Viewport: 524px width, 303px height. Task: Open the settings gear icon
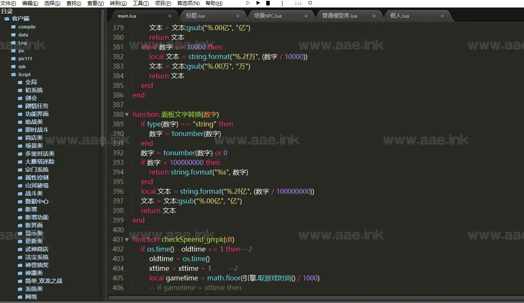point(310,3)
